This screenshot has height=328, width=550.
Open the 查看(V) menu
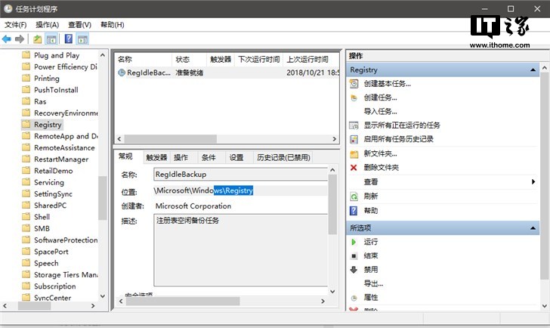tap(79, 24)
